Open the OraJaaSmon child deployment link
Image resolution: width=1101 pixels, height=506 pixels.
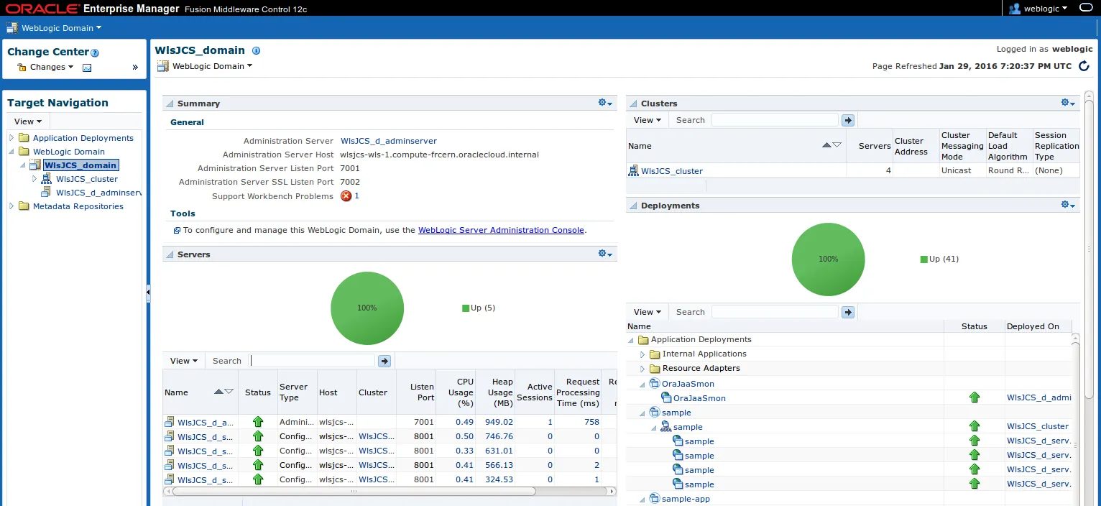pyautogui.click(x=699, y=398)
